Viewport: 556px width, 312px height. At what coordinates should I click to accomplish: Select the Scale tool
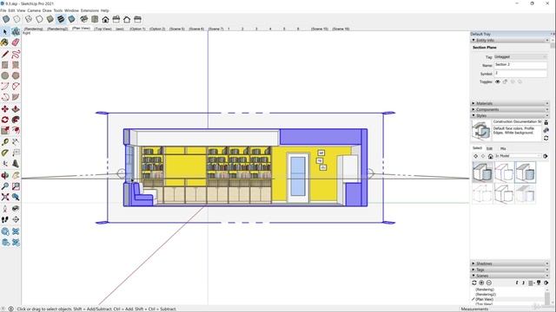[x=5, y=131]
